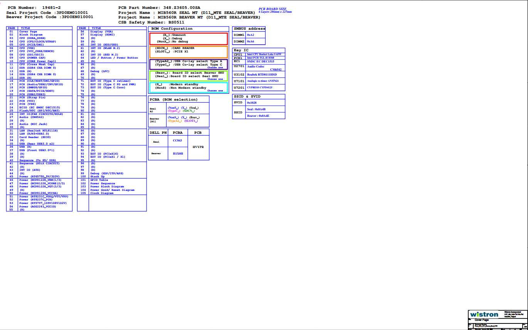
Task: Click 'EXT IO (Type C Conn)' entry
Action: [x=108, y=88]
